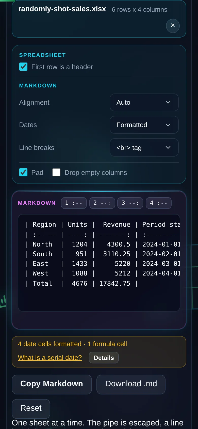Click the Download .md button
Viewport: 198px width, 429px height.
click(x=131, y=385)
